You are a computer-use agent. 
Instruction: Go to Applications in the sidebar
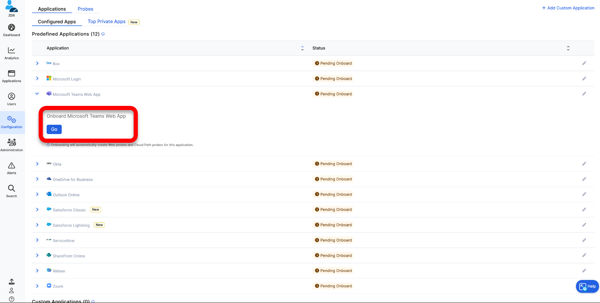coord(11,76)
